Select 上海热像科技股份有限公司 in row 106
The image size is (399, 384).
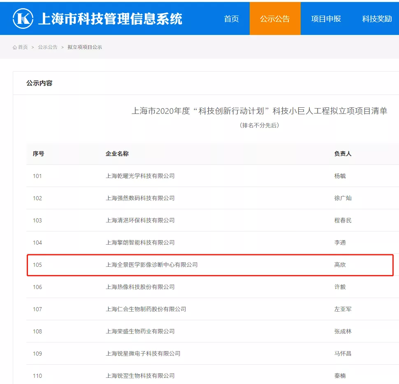tap(140, 287)
